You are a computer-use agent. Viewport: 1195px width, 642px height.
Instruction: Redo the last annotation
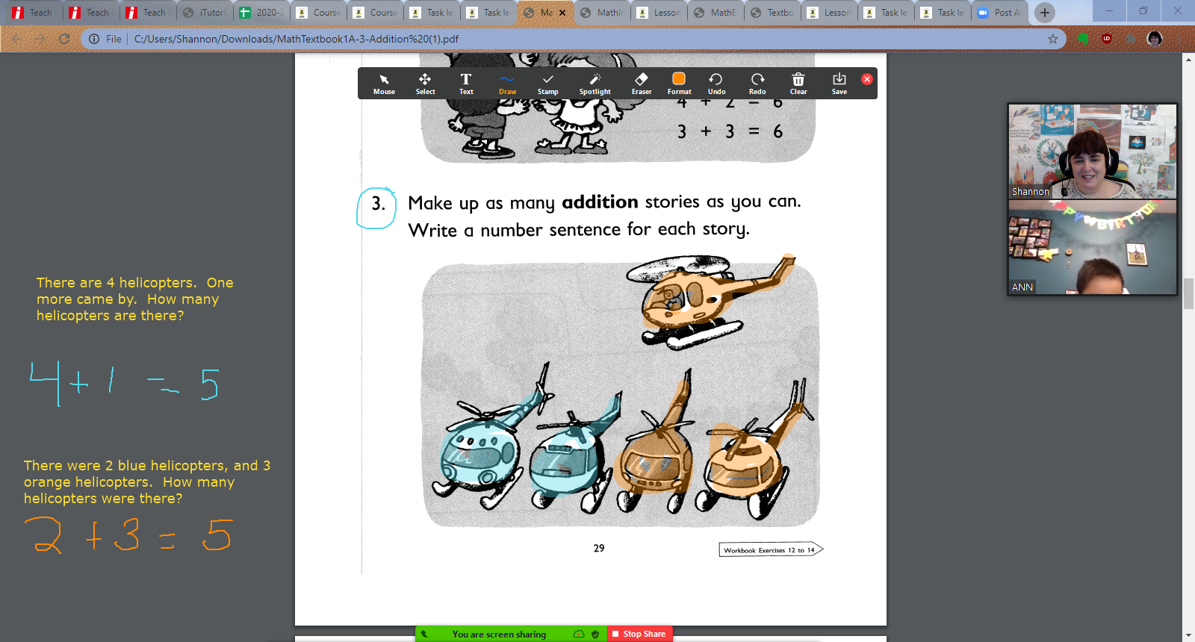(757, 84)
